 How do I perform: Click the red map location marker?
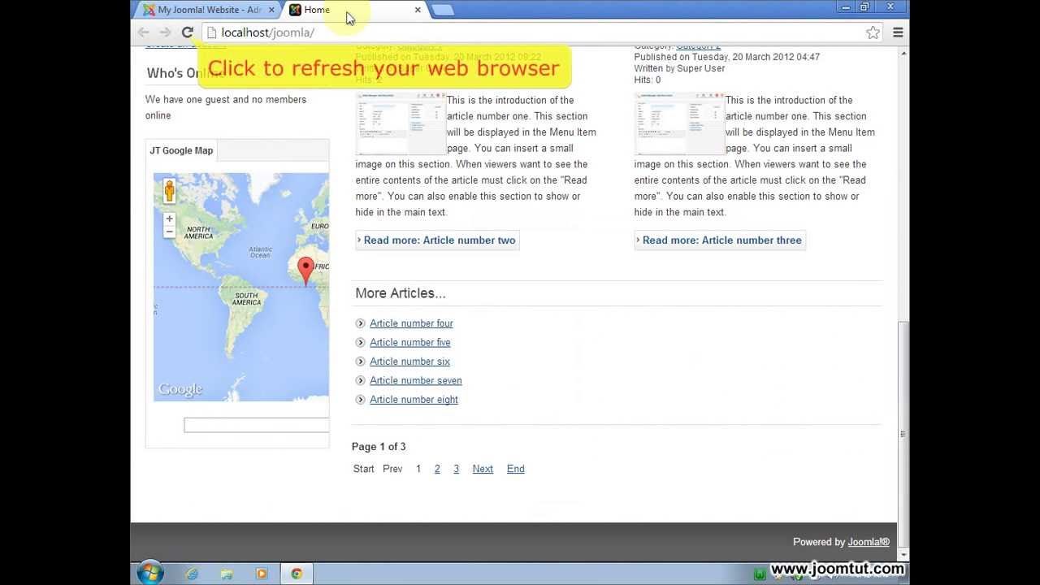[x=305, y=269]
